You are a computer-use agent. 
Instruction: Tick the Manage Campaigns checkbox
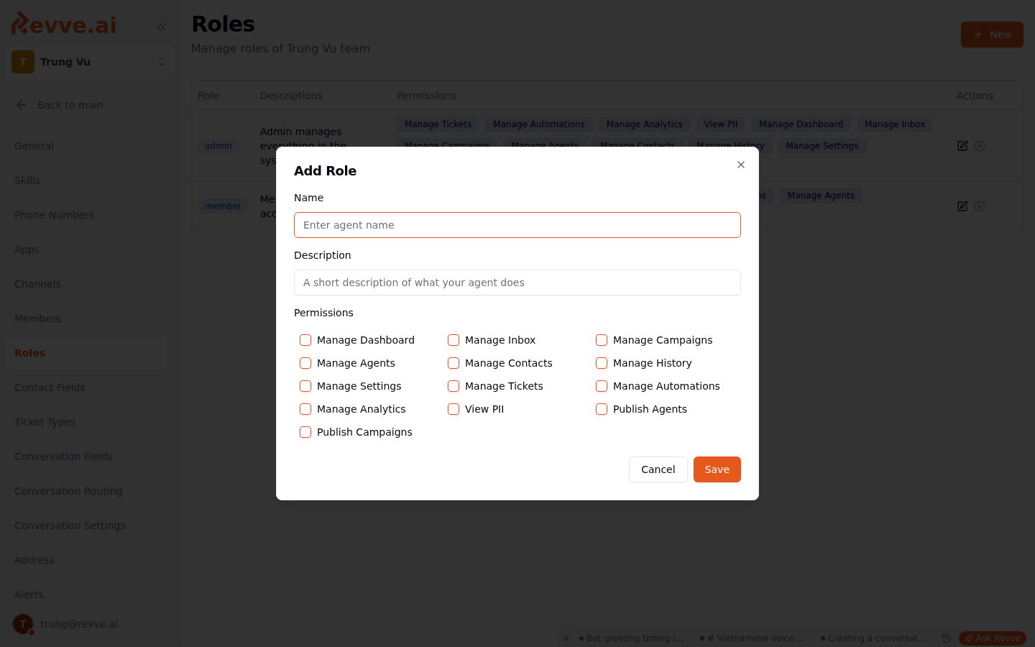coord(602,340)
